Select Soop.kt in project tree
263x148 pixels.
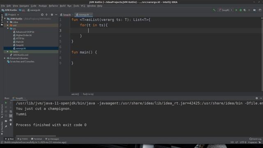[20, 45]
